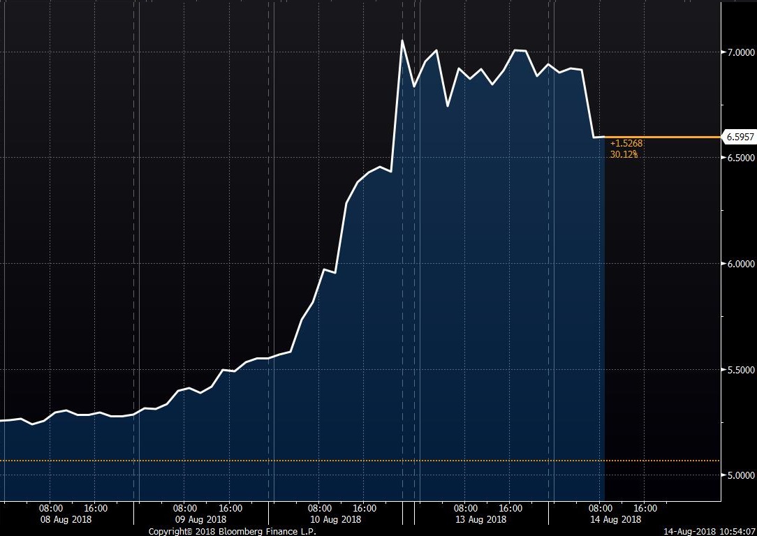Select the 30.12% percent change value
Screen dimensions: 757x536
point(624,154)
